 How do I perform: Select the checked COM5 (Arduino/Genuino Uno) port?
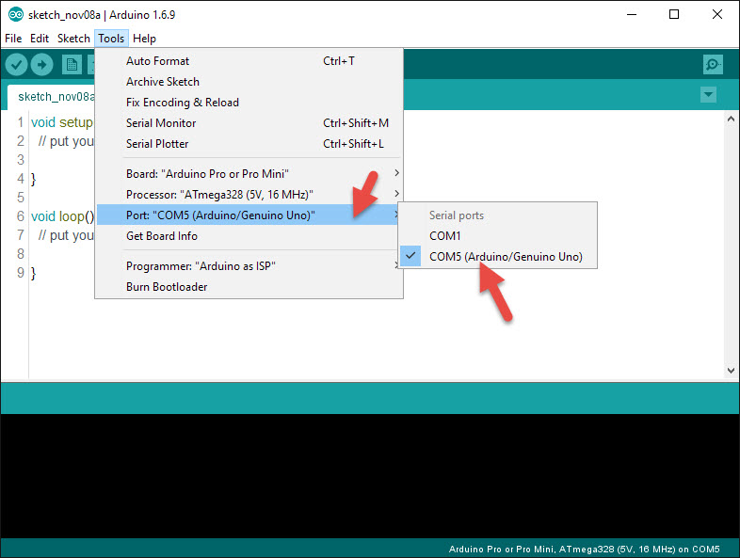tap(506, 257)
